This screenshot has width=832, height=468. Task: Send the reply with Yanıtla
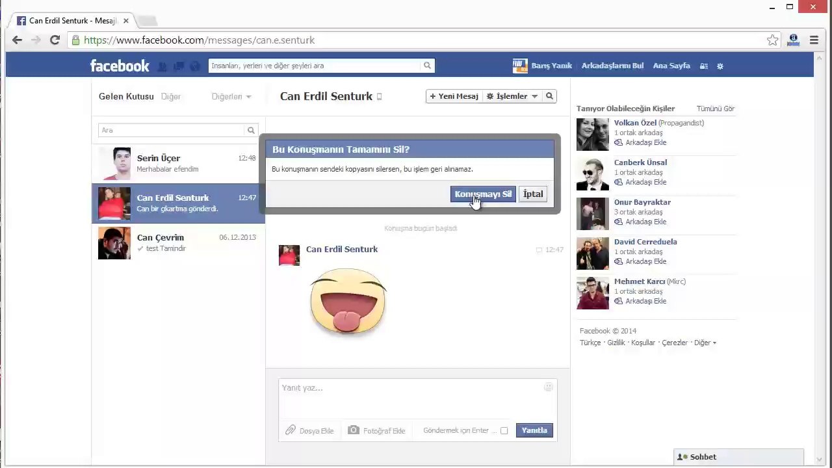534,430
